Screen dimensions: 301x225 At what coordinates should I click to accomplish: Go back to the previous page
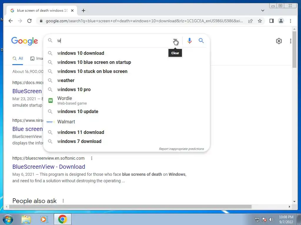11,21
